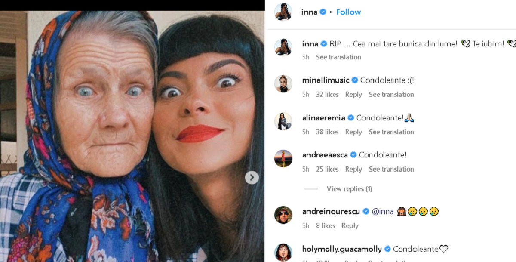Open inna's profile avatar in post header
Viewport: 516px width, 262px height.
pyautogui.click(x=283, y=12)
